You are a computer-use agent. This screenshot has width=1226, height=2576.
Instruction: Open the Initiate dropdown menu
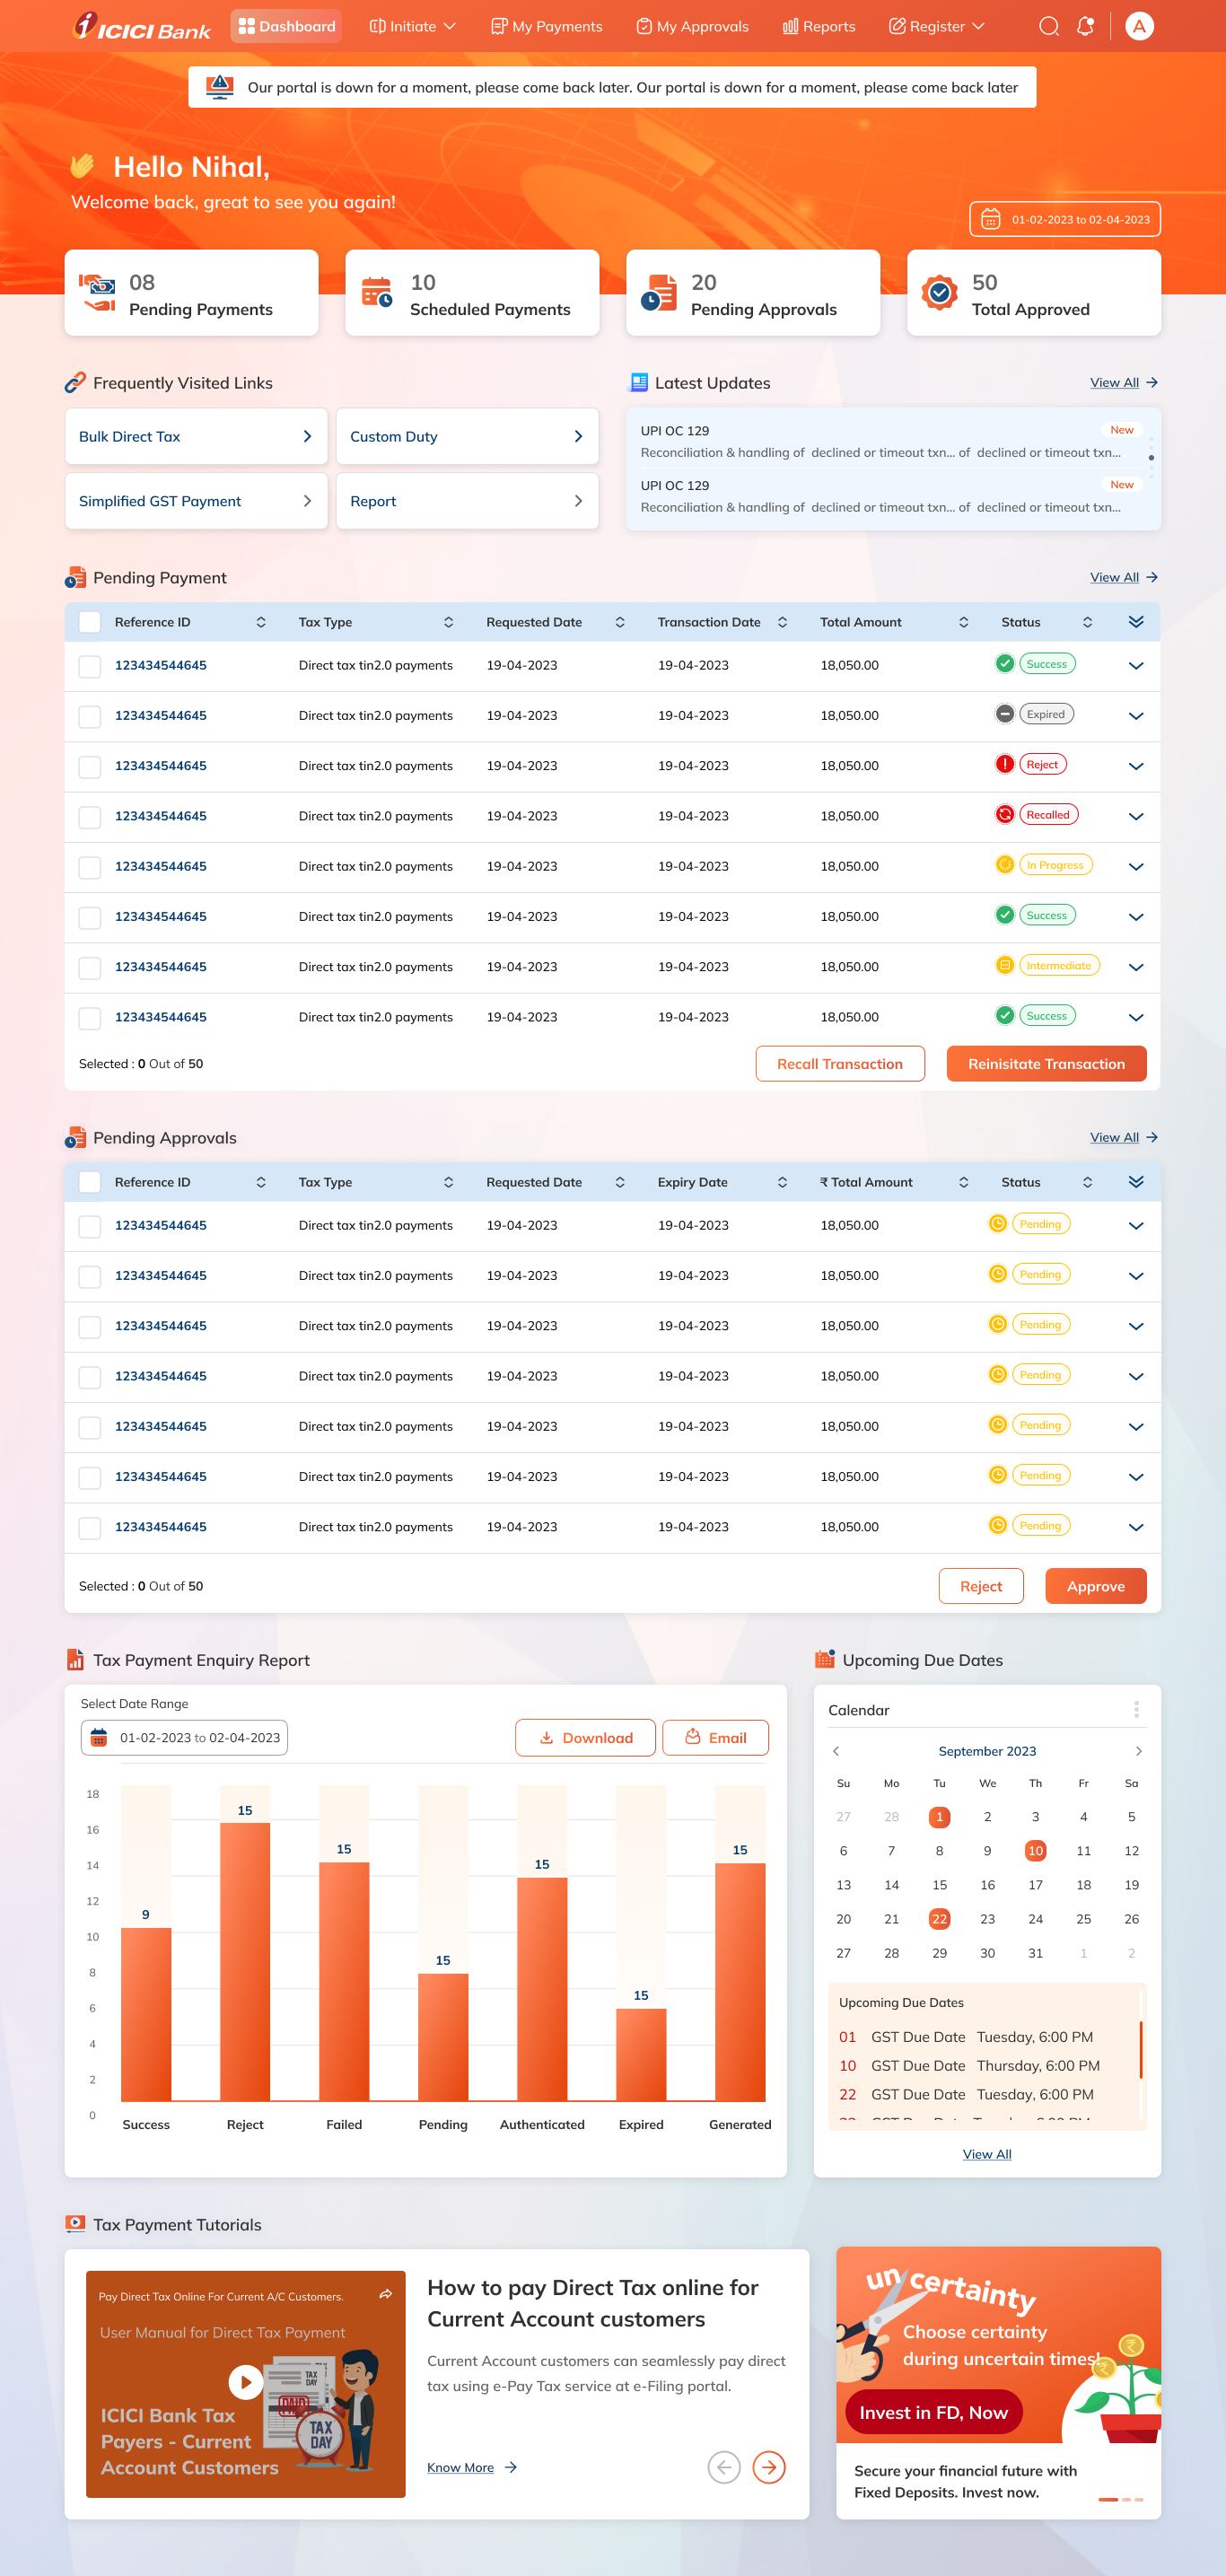(x=412, y=26)
